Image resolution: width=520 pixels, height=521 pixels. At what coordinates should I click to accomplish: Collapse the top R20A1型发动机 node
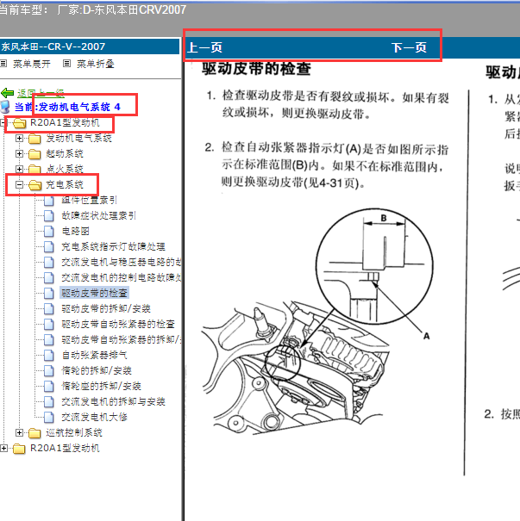[x=3, y=123]
